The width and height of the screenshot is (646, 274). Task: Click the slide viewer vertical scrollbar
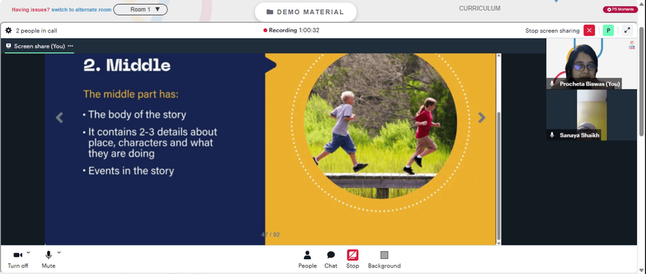point(499,149)
